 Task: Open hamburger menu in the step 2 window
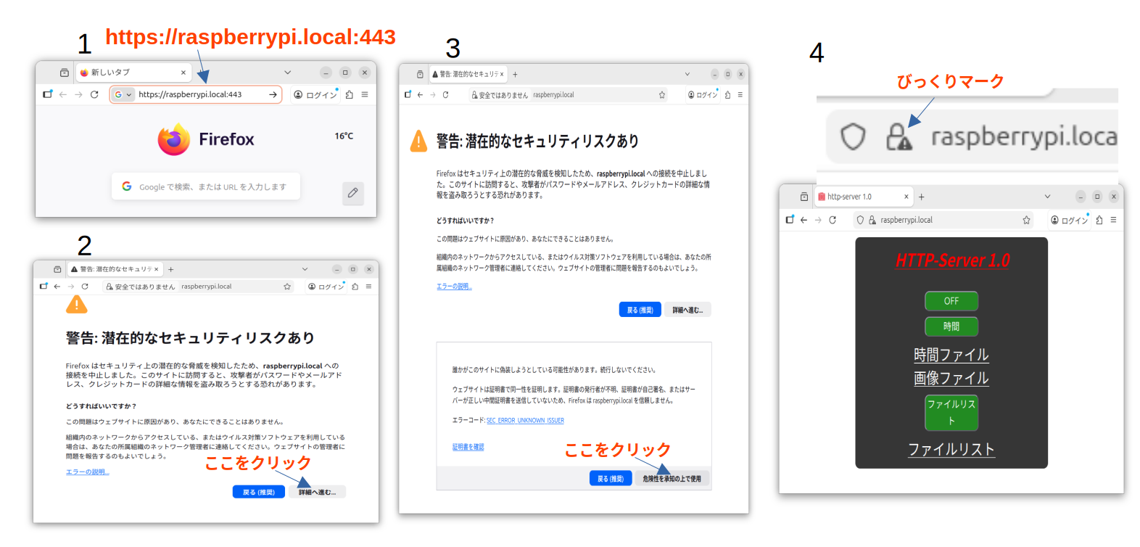click(x=368, y=287)
